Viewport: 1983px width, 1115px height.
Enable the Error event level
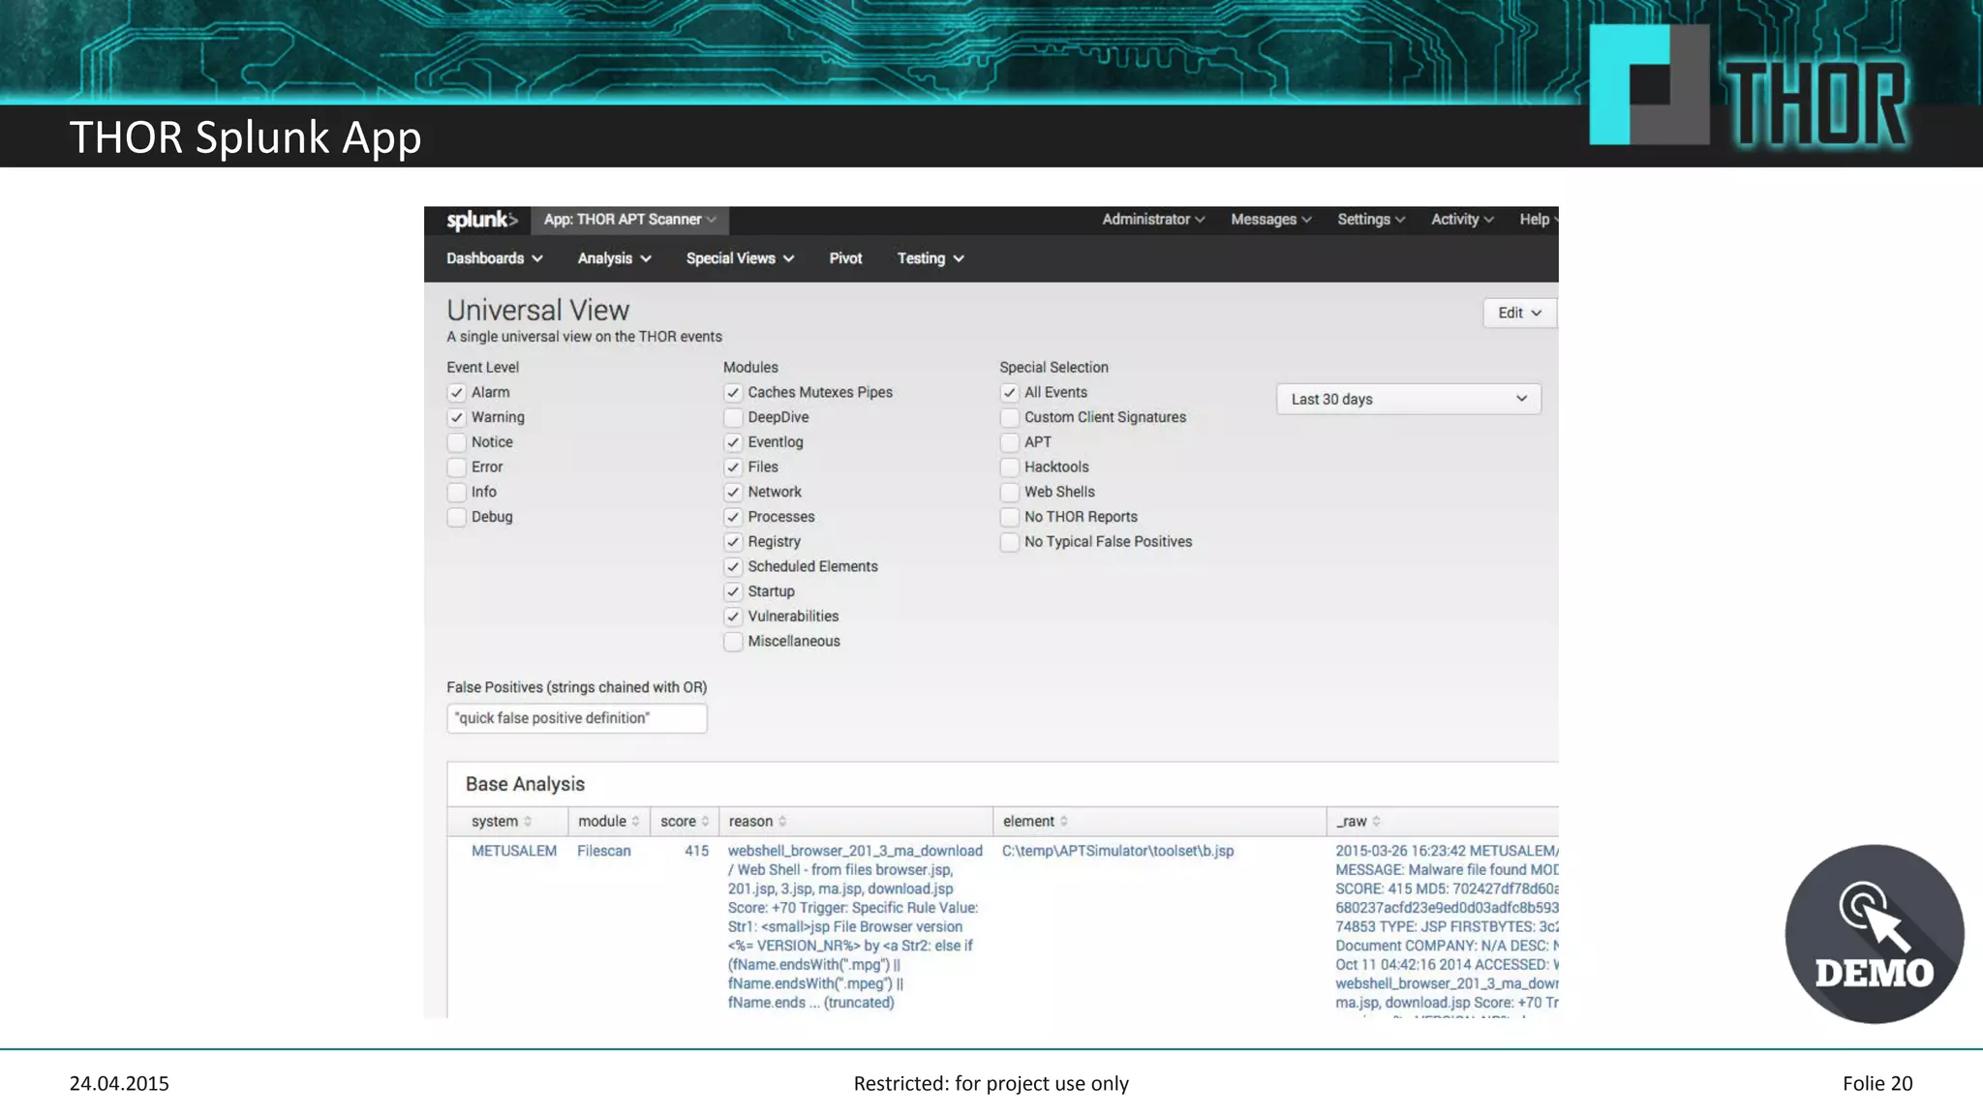click(457, 467)
